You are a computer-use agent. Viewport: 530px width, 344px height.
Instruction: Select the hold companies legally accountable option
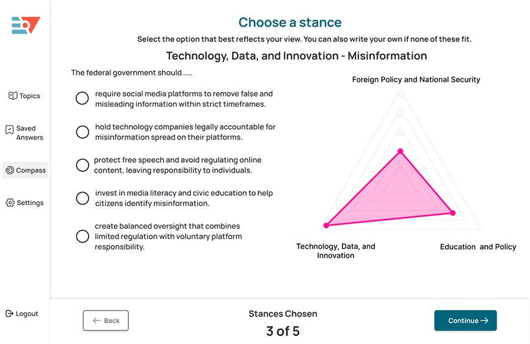coord(82,132)
